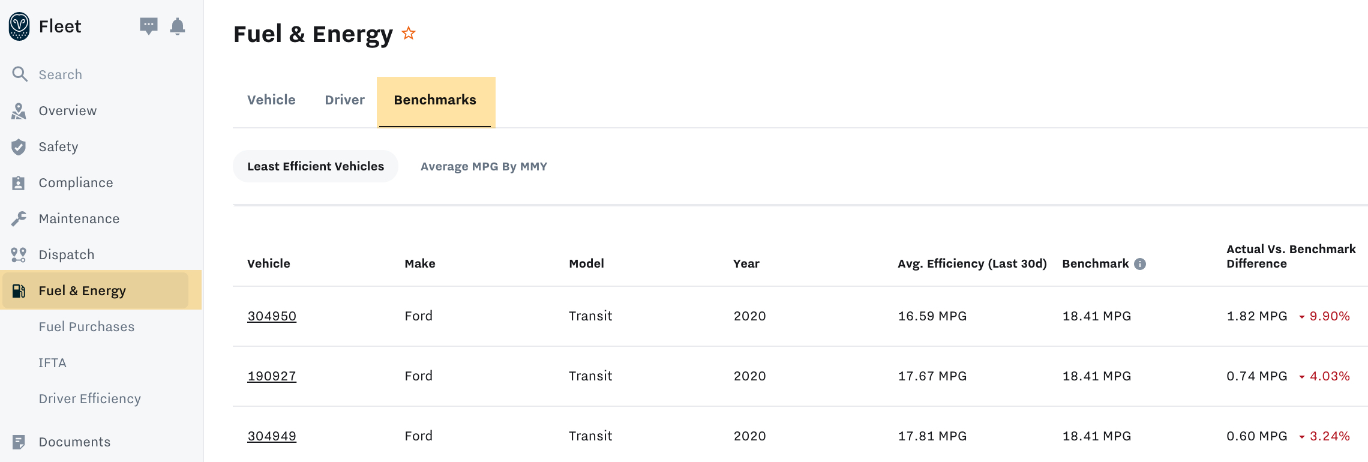Viewport: 1368px width, 462px height.
Task: Open vehicle 304950 link
Action: coord(272,316)
